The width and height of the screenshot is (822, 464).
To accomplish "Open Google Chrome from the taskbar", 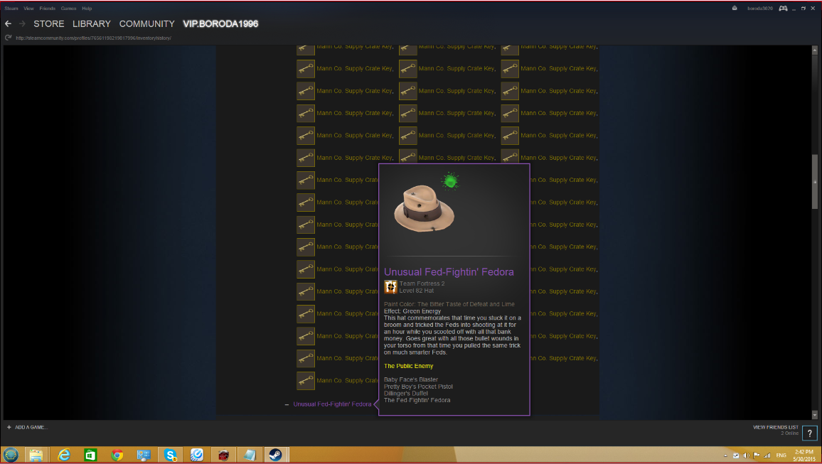I will [x=117, y=455].
